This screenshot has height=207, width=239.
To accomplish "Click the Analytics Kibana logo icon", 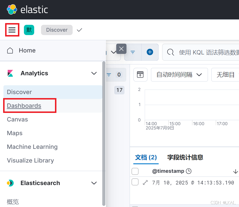I will coord(10,73).
